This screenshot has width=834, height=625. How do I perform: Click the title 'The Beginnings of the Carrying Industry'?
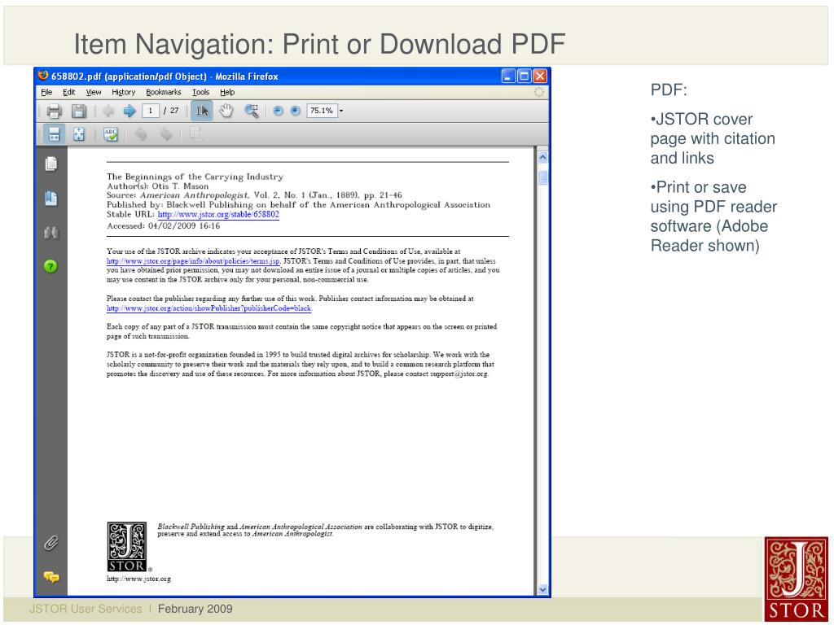pos(195,177)
